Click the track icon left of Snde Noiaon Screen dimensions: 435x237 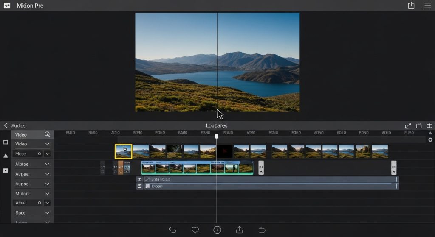tap(139, 179)
